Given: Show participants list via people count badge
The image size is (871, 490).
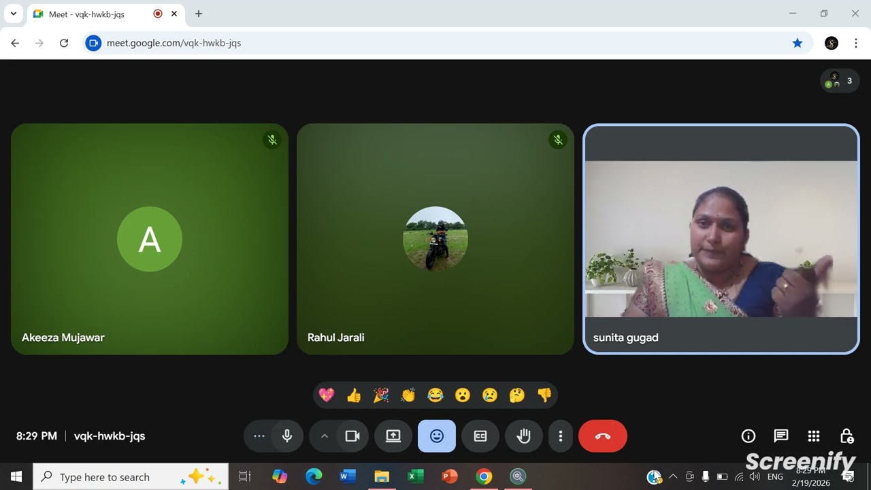Looking at the screenshot, I should point(840,81).
